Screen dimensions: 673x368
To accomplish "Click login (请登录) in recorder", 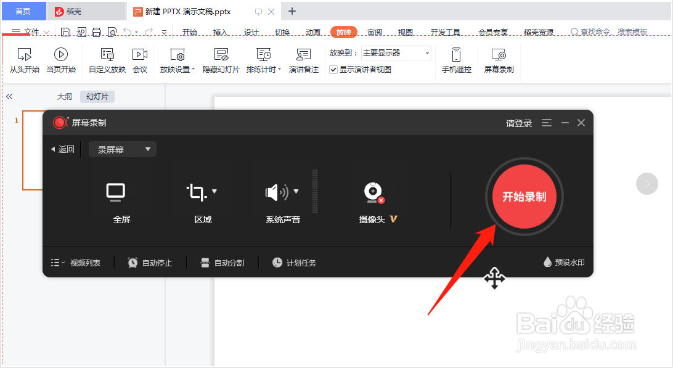I will (519, 124).
